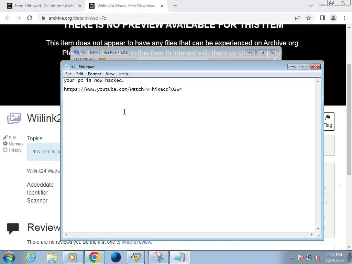352x264 pixels.
Task: Click the Reviews speech bubble icon
Action: click(13, 229)
